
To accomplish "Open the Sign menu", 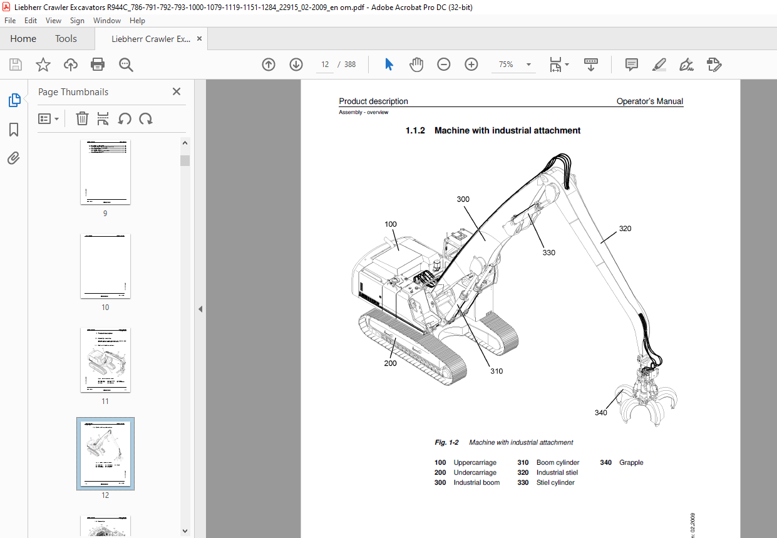I will [x=77, y=21].
